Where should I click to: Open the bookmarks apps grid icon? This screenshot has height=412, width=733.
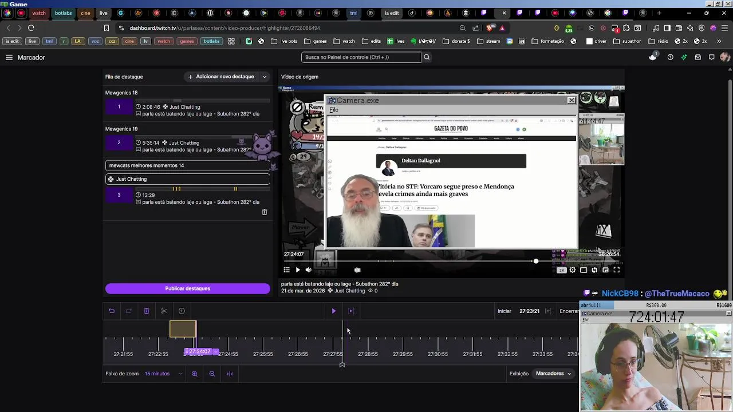231,41
